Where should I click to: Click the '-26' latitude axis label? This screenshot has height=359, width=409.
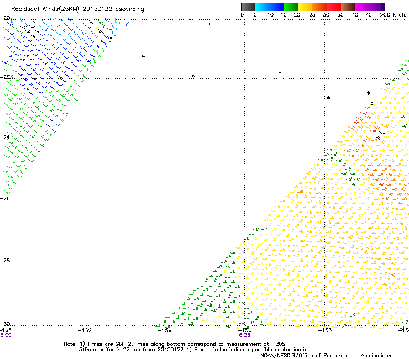5,199
